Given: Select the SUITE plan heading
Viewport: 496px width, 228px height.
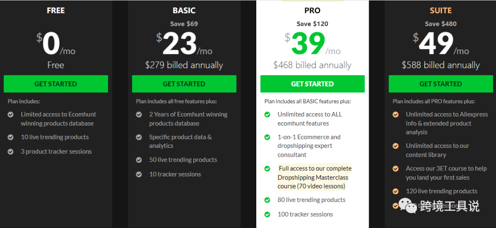Looking at the screenshot, I should pyautogui.click(x=440, y=10).
